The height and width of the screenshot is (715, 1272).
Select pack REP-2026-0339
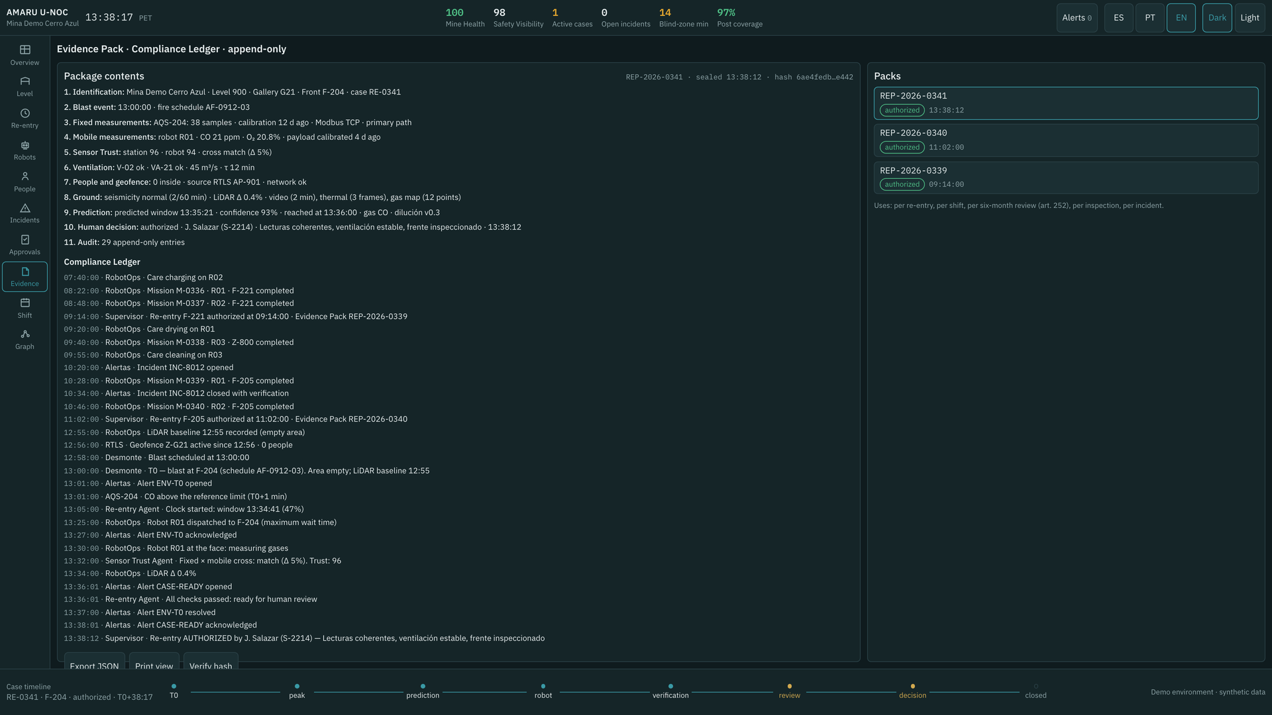tap(1065, 177)
